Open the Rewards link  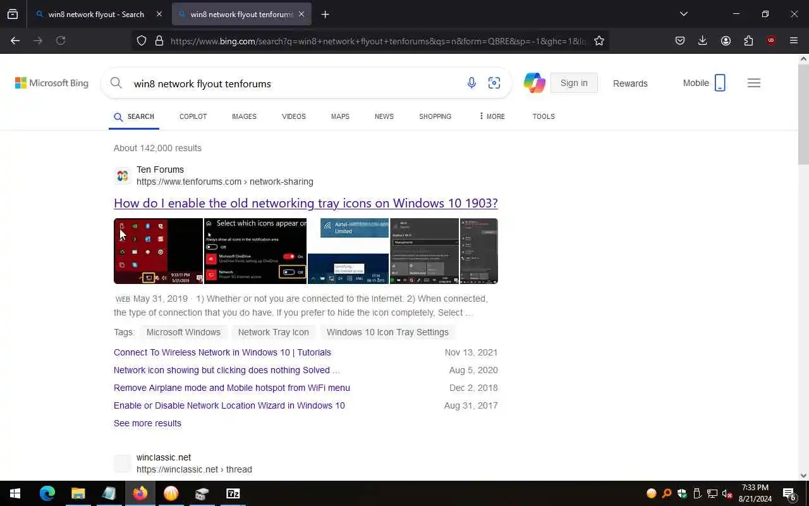(630, 83)
